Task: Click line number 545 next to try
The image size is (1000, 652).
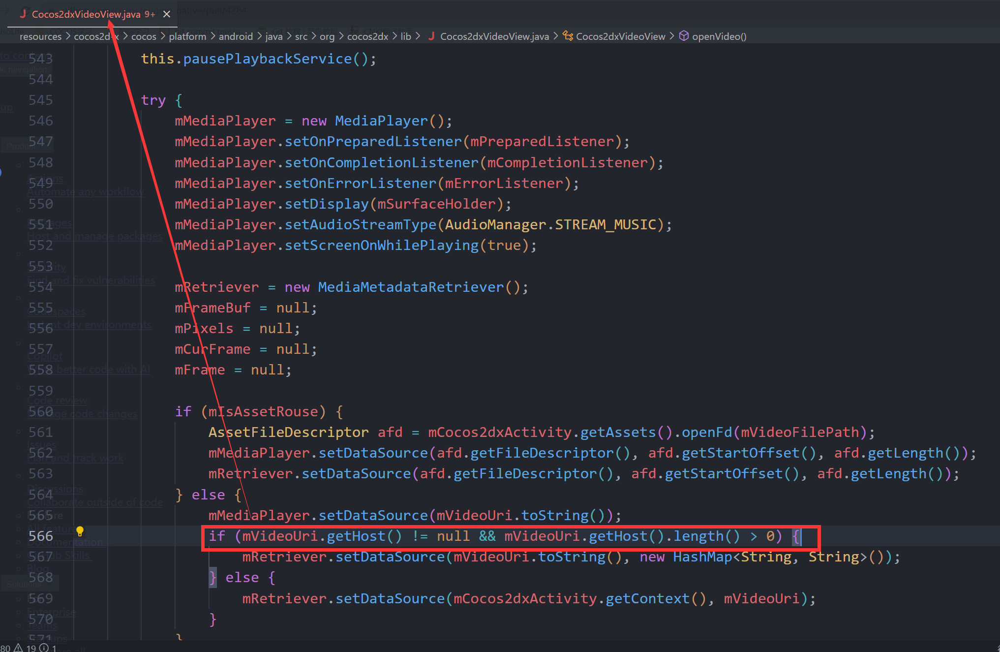Action: [40, 100]
